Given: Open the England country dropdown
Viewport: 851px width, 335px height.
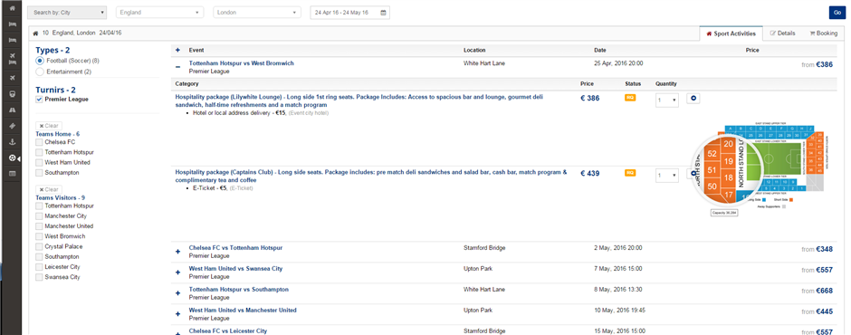Looking at the screenshot, I should tap(159, 12).
